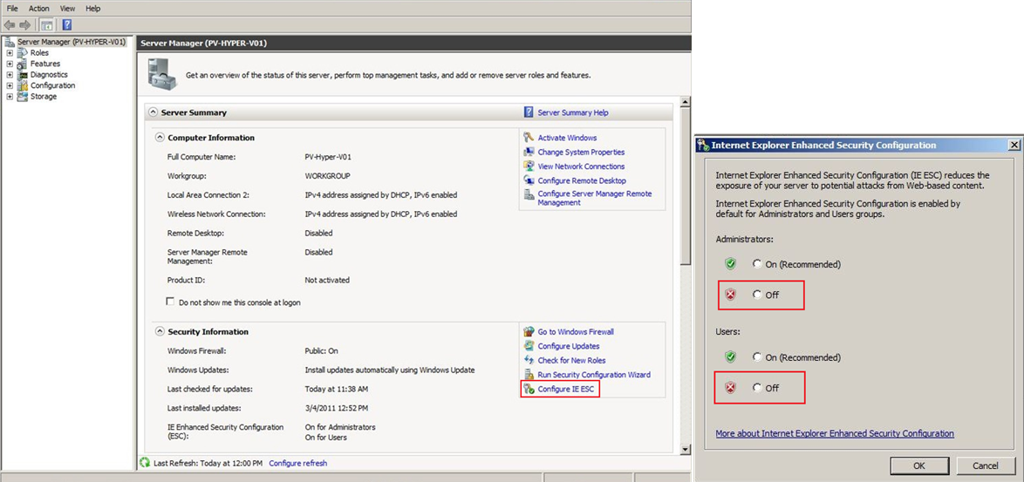Click the Forward arrow toolbar icon
The image size is (1024, 482).
pos(24,24)
